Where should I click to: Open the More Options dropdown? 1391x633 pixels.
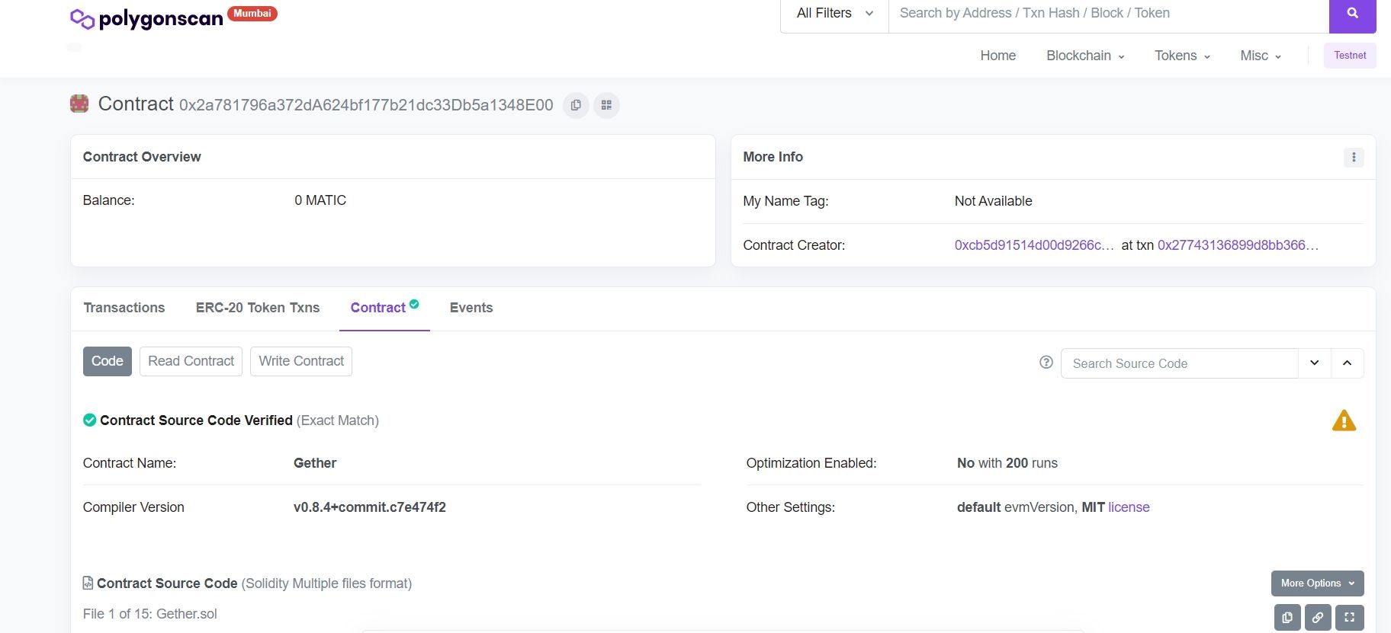[x=1317, y=583]
